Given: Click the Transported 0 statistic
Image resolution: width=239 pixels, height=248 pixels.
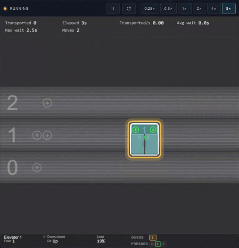Looking at the screenshot, I should click(x=21, y=23).
